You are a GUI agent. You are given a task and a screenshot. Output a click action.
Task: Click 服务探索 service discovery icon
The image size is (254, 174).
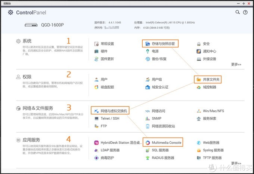point(199,119)
